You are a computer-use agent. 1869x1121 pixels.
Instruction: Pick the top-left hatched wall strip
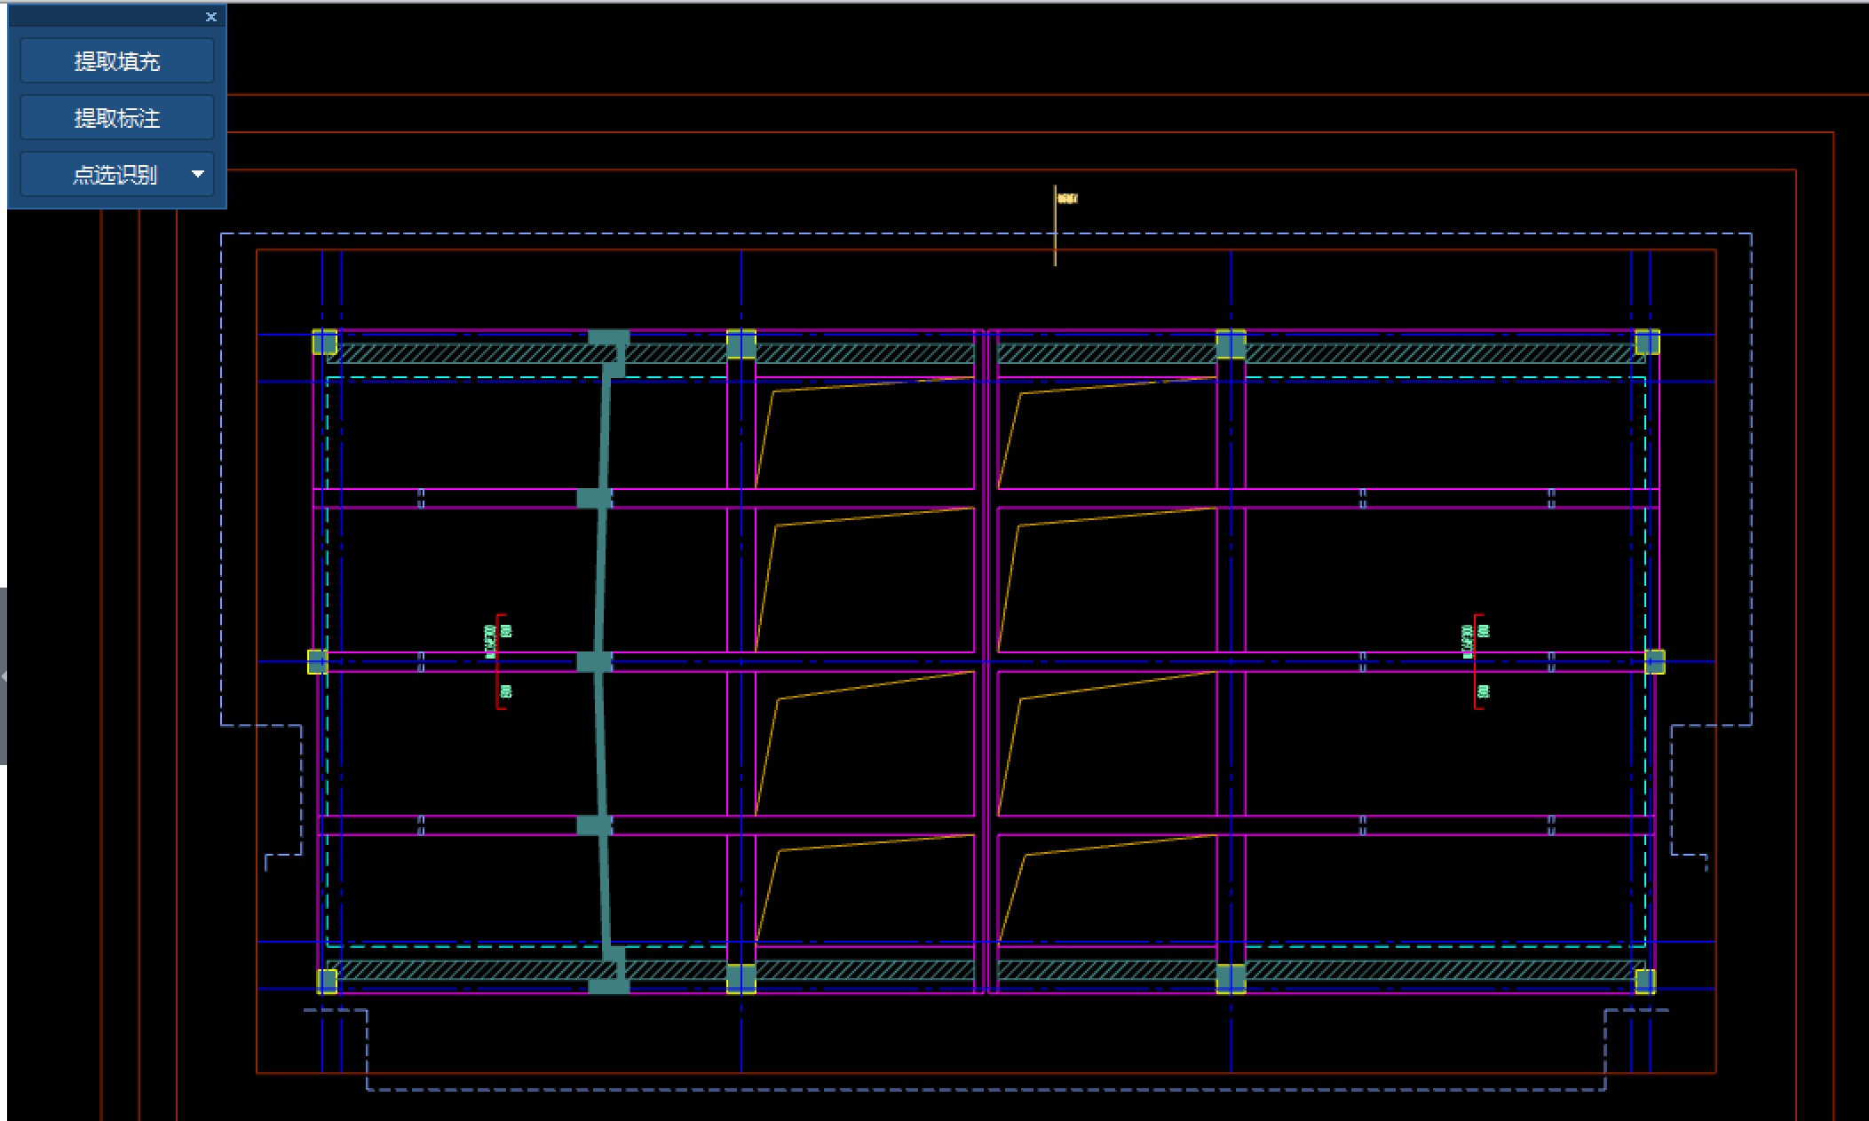click(x=462, y=354)
